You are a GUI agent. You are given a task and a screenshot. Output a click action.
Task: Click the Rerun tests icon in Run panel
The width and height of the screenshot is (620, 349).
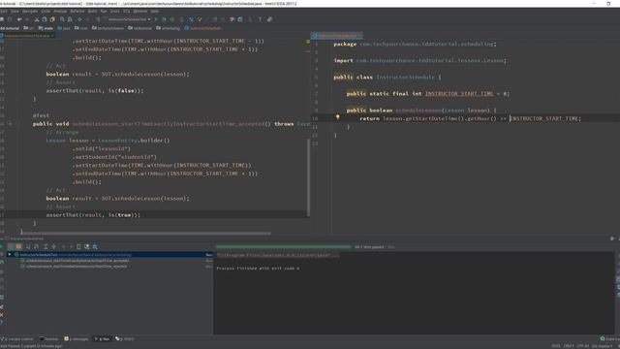coord(2,246)
